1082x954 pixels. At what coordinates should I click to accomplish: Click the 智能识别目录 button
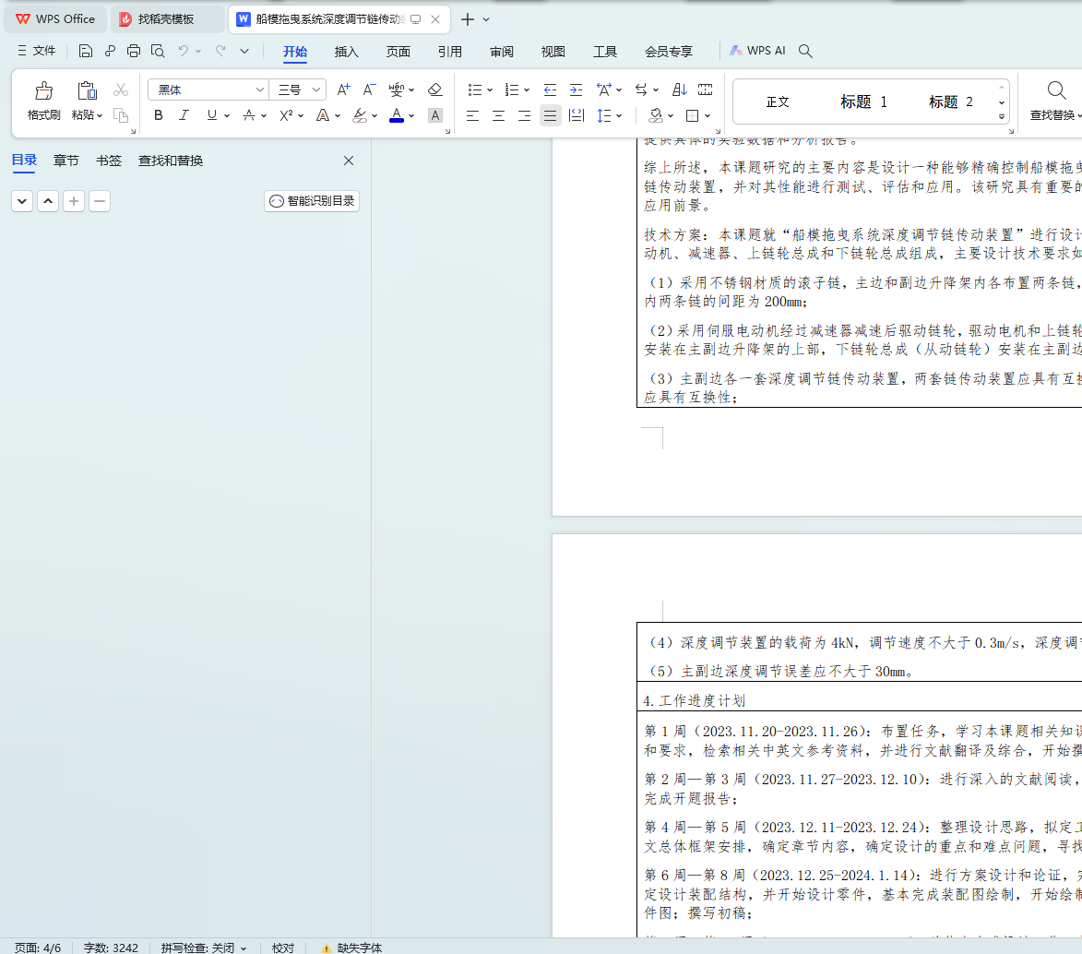[312, 201]
